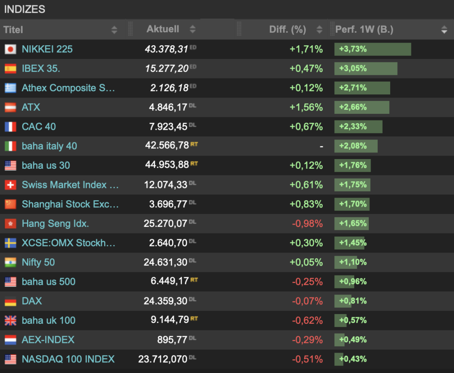The image size is (454, 373).
Task: Open the Nifty 50 index link
Action: point(38,262)
